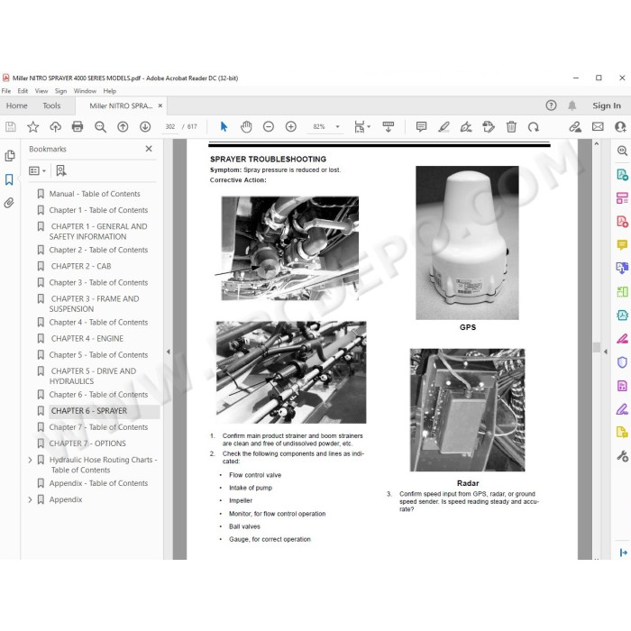Open the Sign menu
The image size is (631, 631).
[60, 91]
